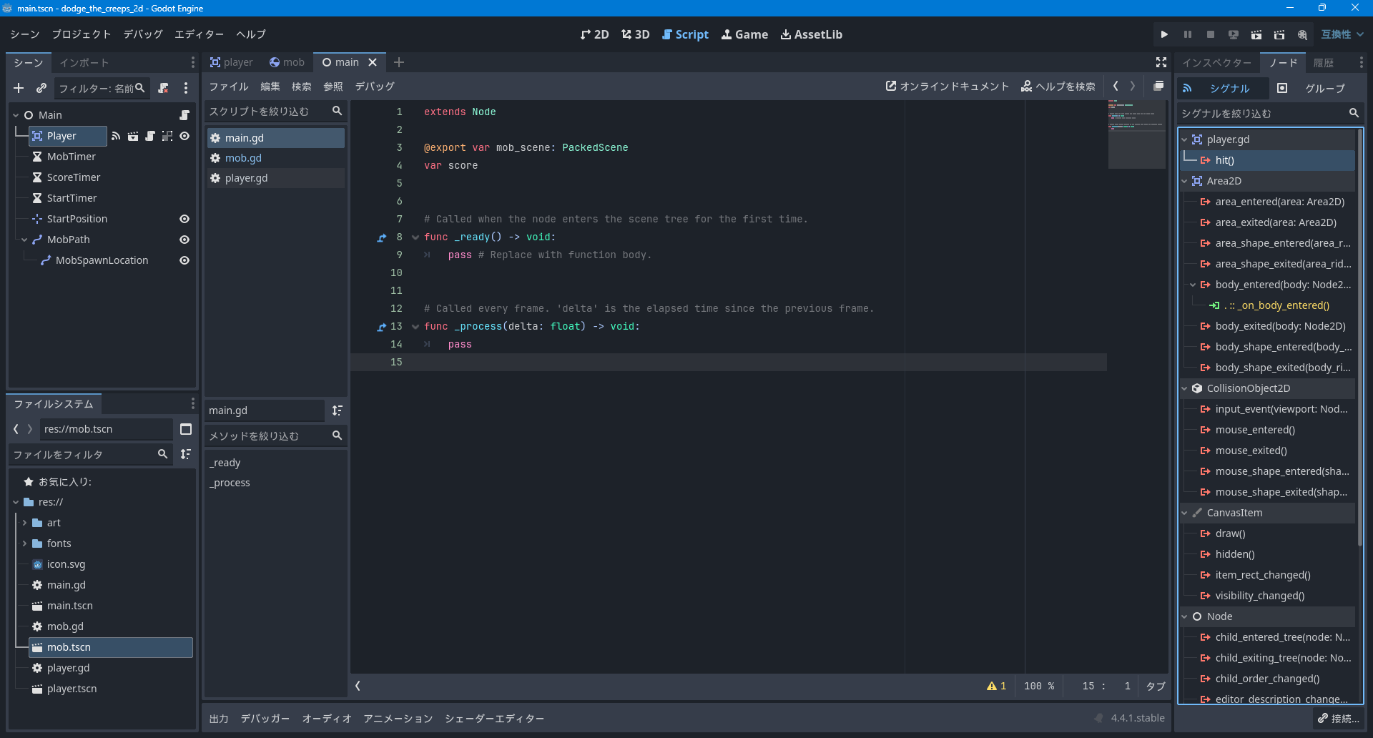
Task: Add new node plus icon
Action: pyautogui.click(x=19, y=88)
